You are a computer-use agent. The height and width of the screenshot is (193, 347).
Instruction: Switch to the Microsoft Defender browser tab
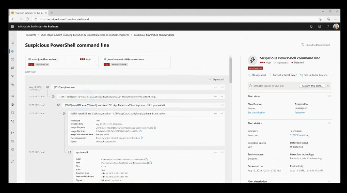pyautogui.click(x=28, y=12)
